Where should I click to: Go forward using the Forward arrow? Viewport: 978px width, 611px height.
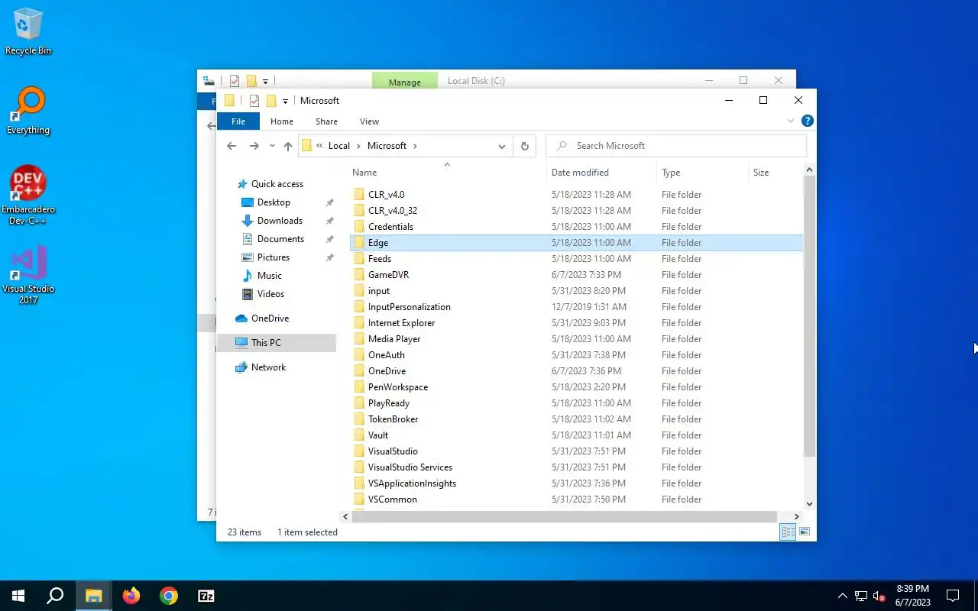coord(254,146)
